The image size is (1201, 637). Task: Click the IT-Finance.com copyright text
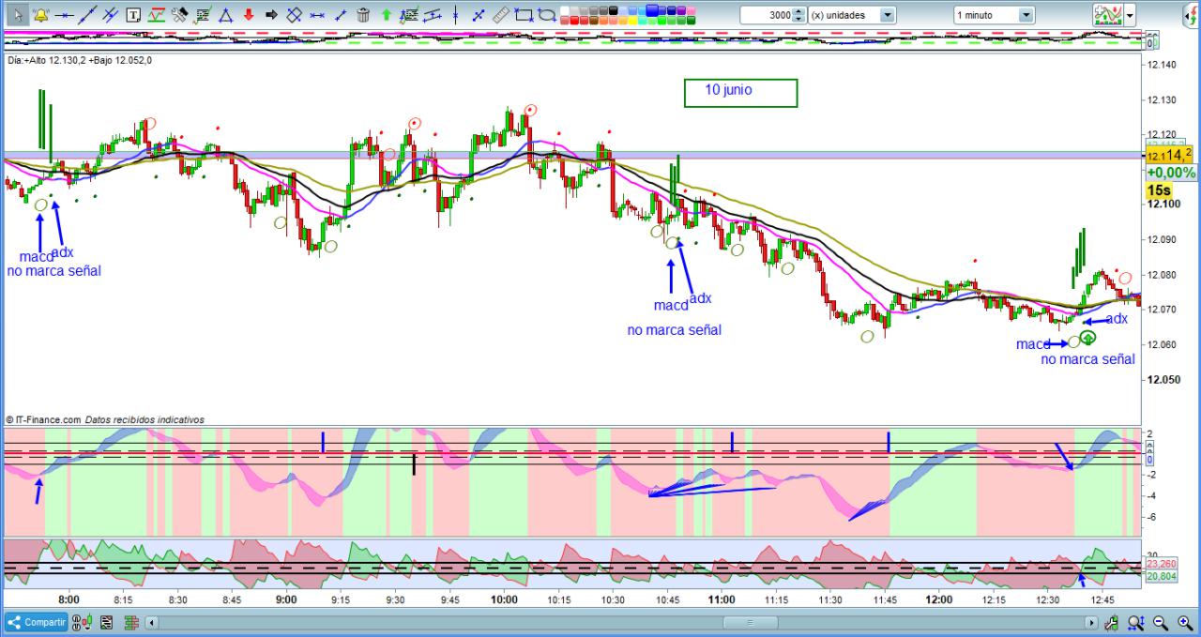coord(105,420)
